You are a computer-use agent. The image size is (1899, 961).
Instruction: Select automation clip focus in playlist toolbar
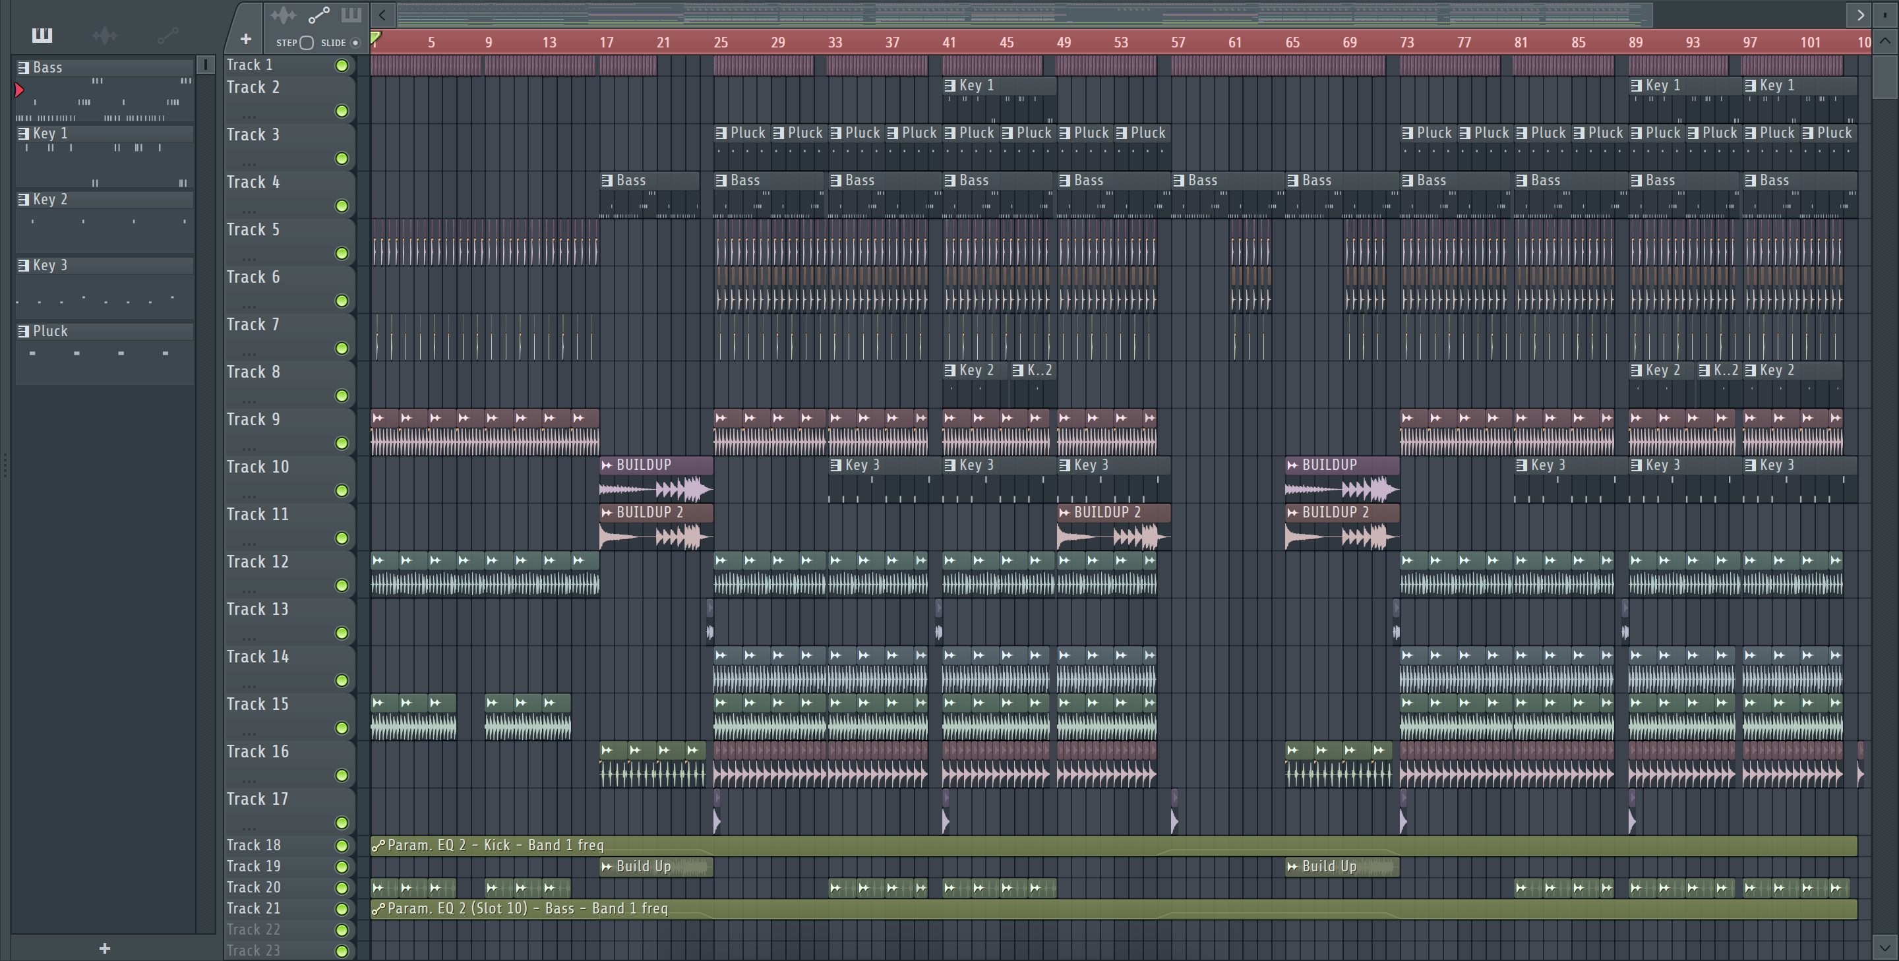(318, 15)
